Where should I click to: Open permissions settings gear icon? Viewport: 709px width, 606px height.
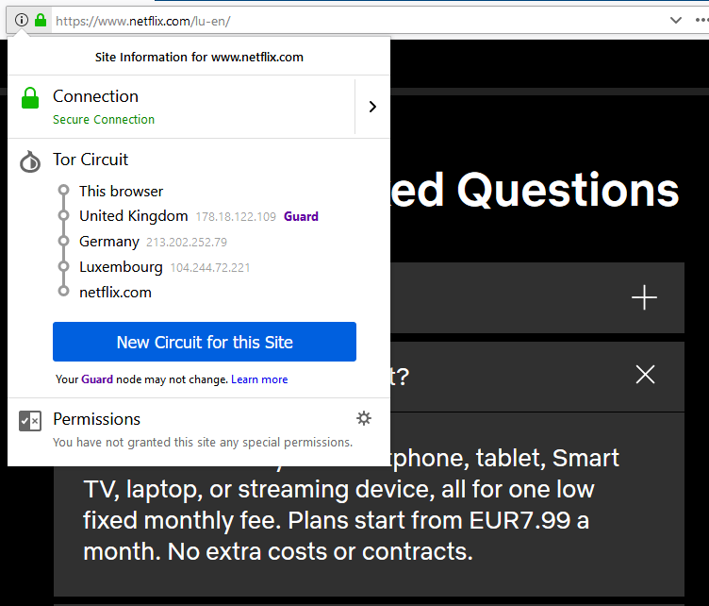point(364,419)
